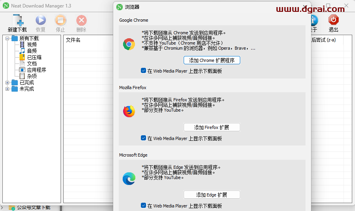Click the 新建下载 (New Download) toolbar icon
Viewport: 355px width, 211px height.
(17, 21)
